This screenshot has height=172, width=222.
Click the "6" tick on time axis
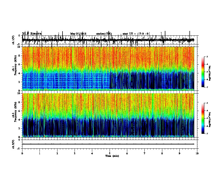[x=127, y=153]
